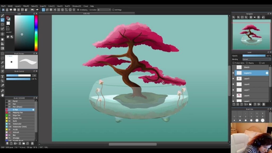
Task: Click the rainbow hue slider bar
Action: [x=36, y=33]
